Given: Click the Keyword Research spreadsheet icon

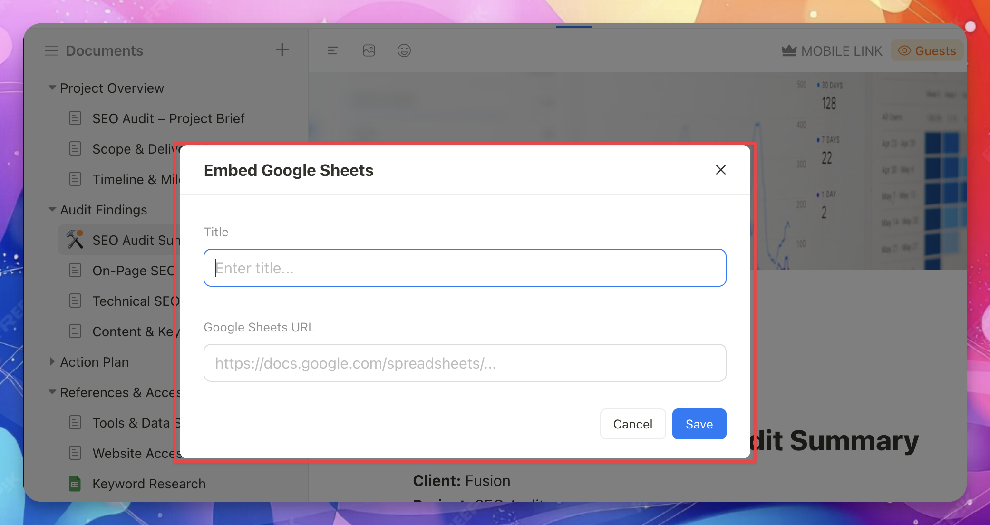Looking at the screenshot, I should tap(75, 484).
